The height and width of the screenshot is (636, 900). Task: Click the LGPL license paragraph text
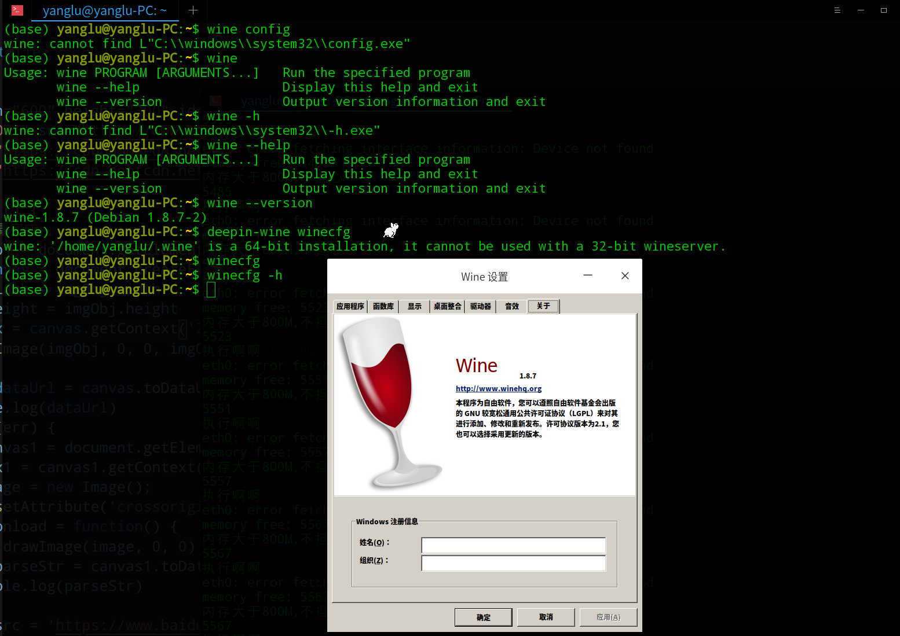point(537,418)
